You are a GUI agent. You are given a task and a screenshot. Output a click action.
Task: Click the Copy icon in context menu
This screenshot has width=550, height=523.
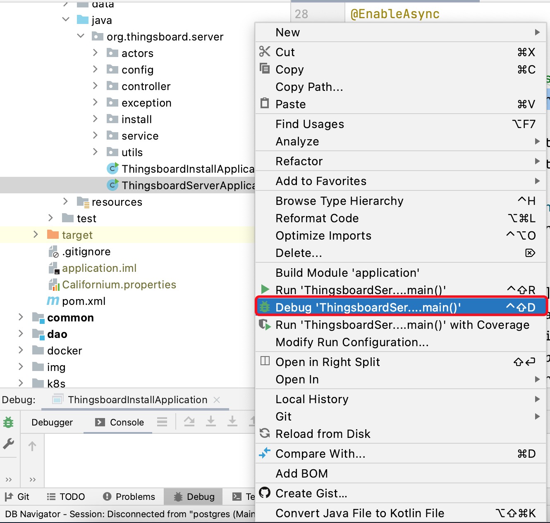pos(265,68)
